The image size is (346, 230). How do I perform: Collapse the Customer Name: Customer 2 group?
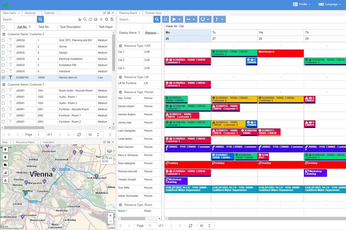point(4,34)
